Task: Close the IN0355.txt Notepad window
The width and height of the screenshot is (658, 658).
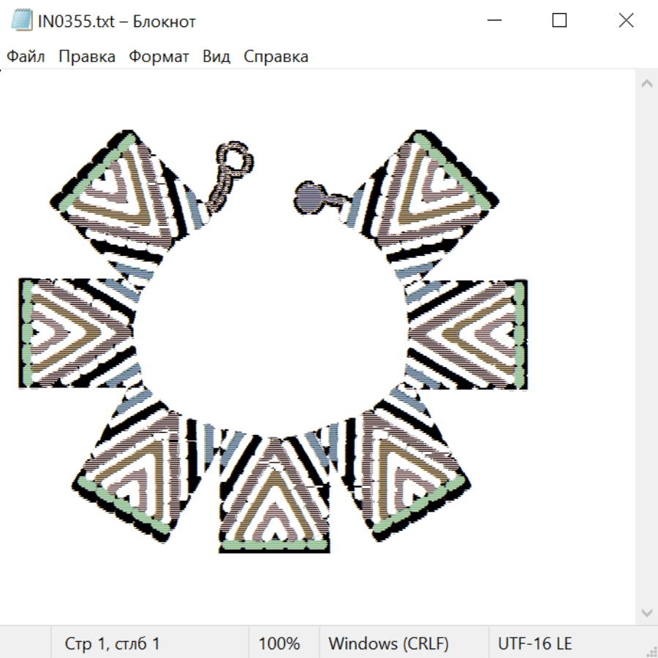Action: coord(626,20)
